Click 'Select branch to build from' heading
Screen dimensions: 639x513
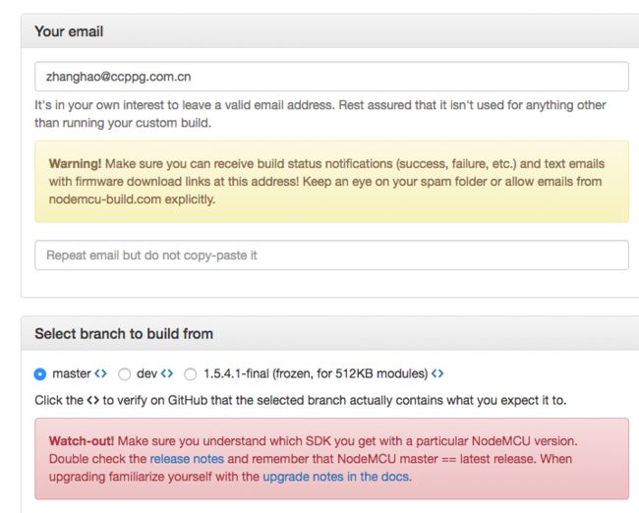pos(124,334)
